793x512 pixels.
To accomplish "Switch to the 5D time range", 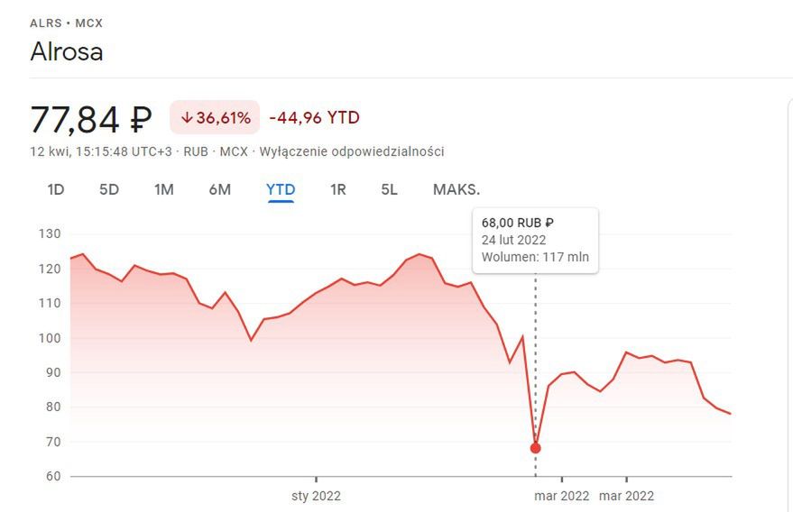I will [x=108, y=189].
